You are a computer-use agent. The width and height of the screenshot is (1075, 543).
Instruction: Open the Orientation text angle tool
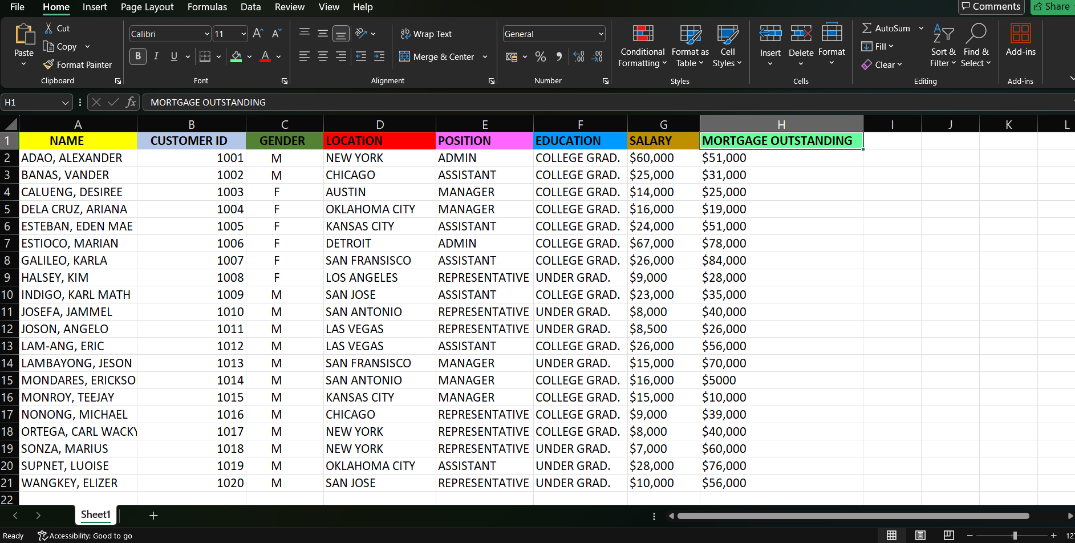[x=361, y=33]
